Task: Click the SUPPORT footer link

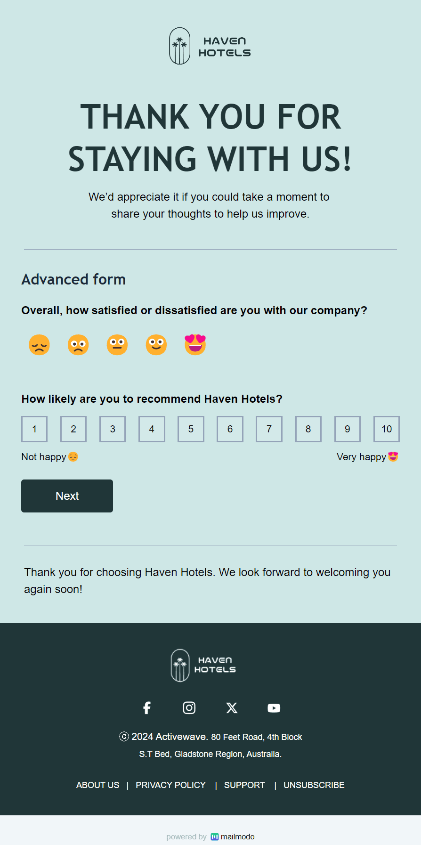Action: tap(244, 785)
